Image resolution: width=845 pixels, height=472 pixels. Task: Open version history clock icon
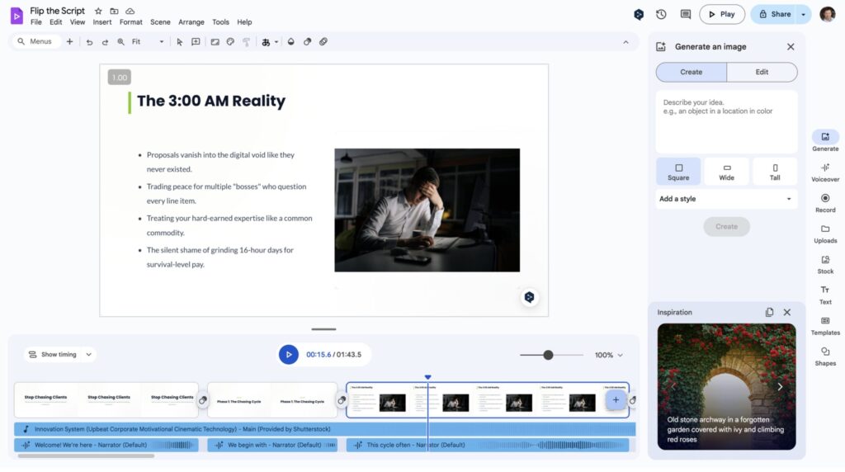(661, 14)
